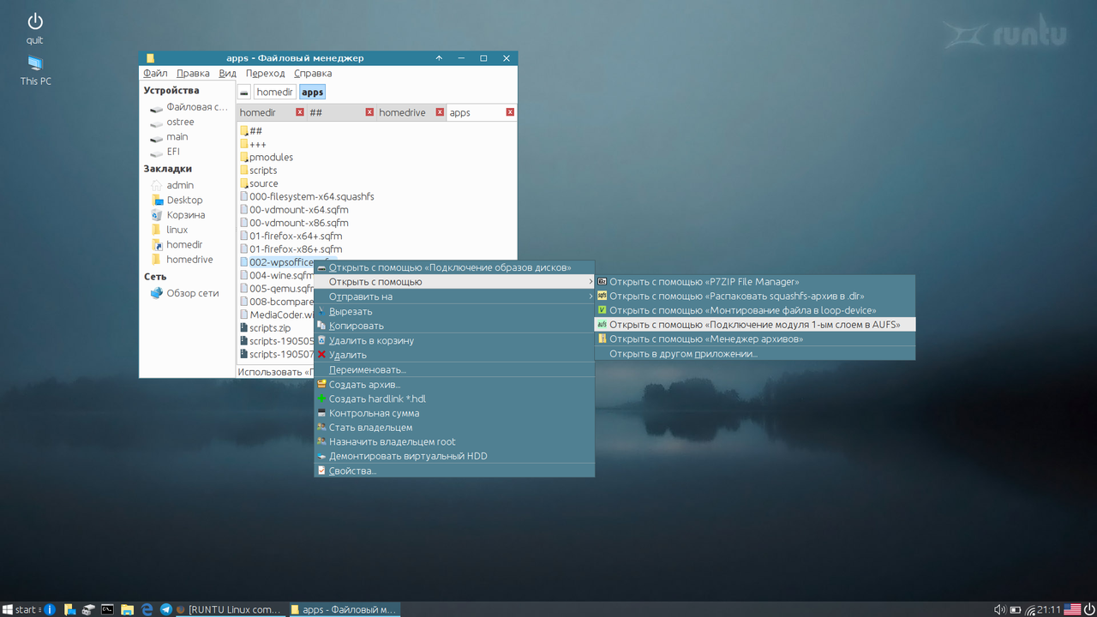Screen dimensions: 1097x617
Task: Open the start menu button
Action: (19, 609)
